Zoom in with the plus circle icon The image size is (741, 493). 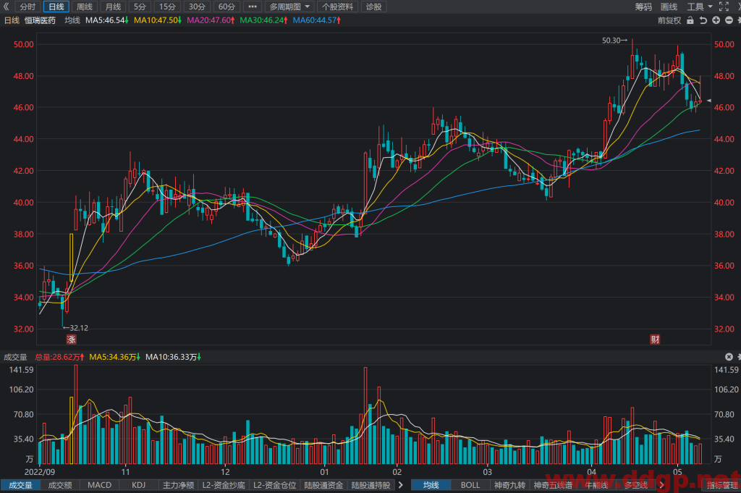(x=716, y=20)
